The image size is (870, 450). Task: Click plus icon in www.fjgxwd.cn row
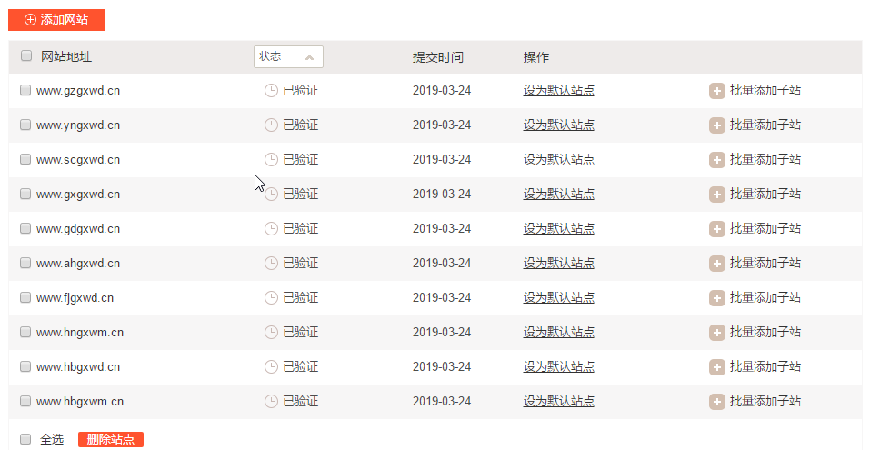[716, 297]
